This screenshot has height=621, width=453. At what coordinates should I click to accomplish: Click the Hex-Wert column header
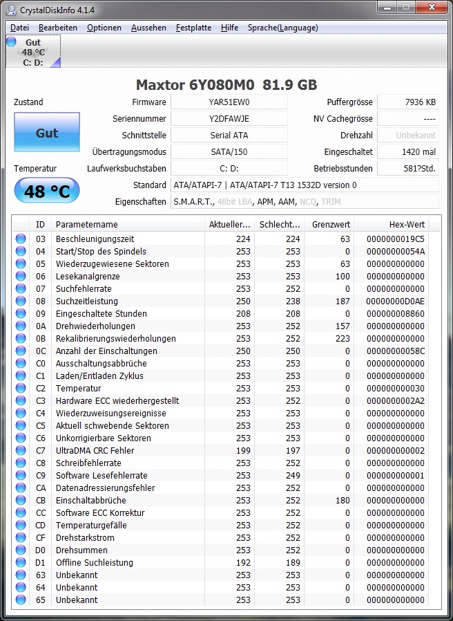392,225
